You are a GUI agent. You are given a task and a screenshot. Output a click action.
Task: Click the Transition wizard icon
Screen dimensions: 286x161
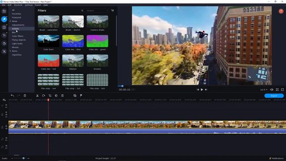point(75,95)
